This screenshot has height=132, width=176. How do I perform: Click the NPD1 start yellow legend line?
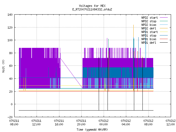point(164,32)
